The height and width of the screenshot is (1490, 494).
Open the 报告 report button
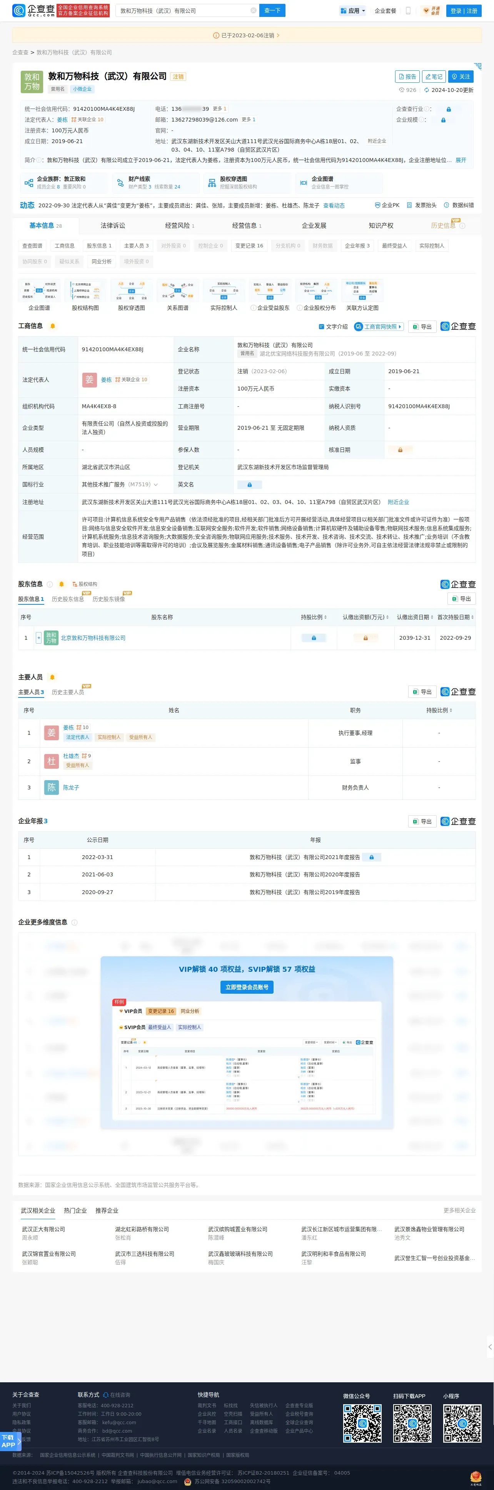407,76
